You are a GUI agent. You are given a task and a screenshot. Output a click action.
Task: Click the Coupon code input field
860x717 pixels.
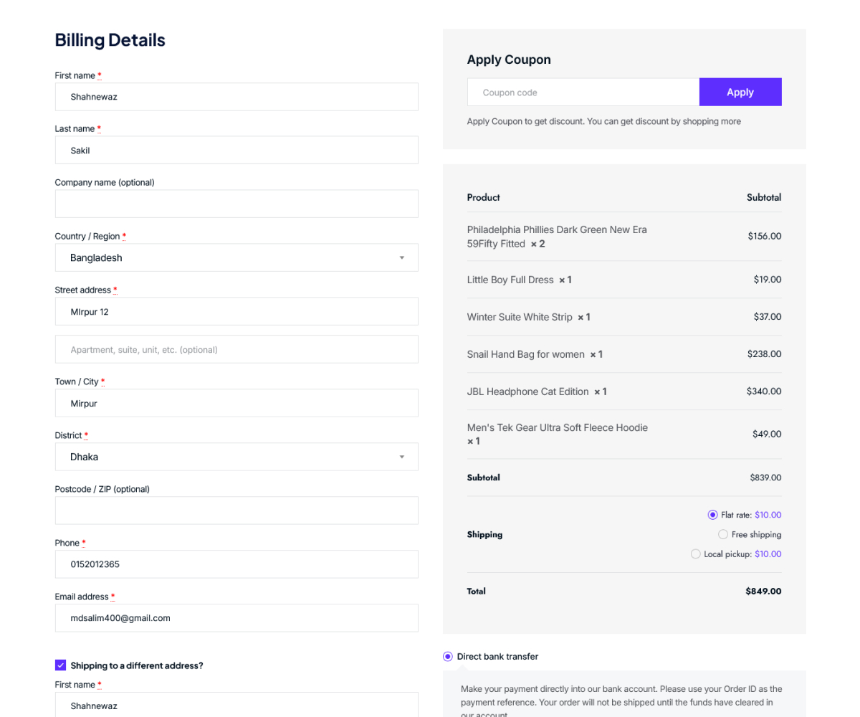tap(583, 92)
